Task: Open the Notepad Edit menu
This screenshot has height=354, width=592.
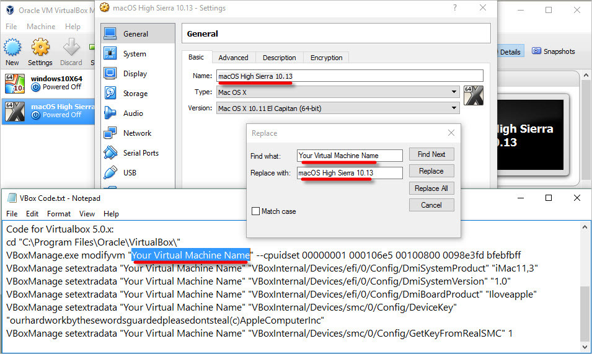Action: coord(32,214)
